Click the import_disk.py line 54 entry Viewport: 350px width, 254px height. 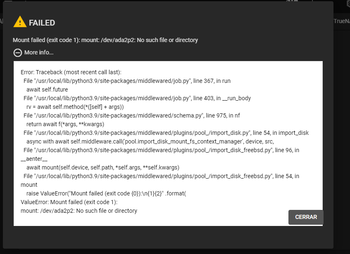[x=166, y=133]
